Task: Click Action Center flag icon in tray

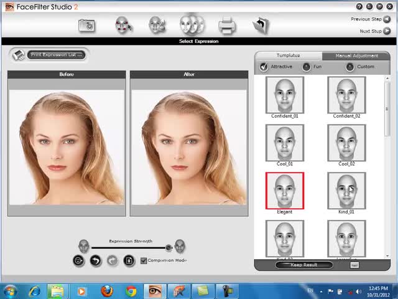Action: pos(330,292)
